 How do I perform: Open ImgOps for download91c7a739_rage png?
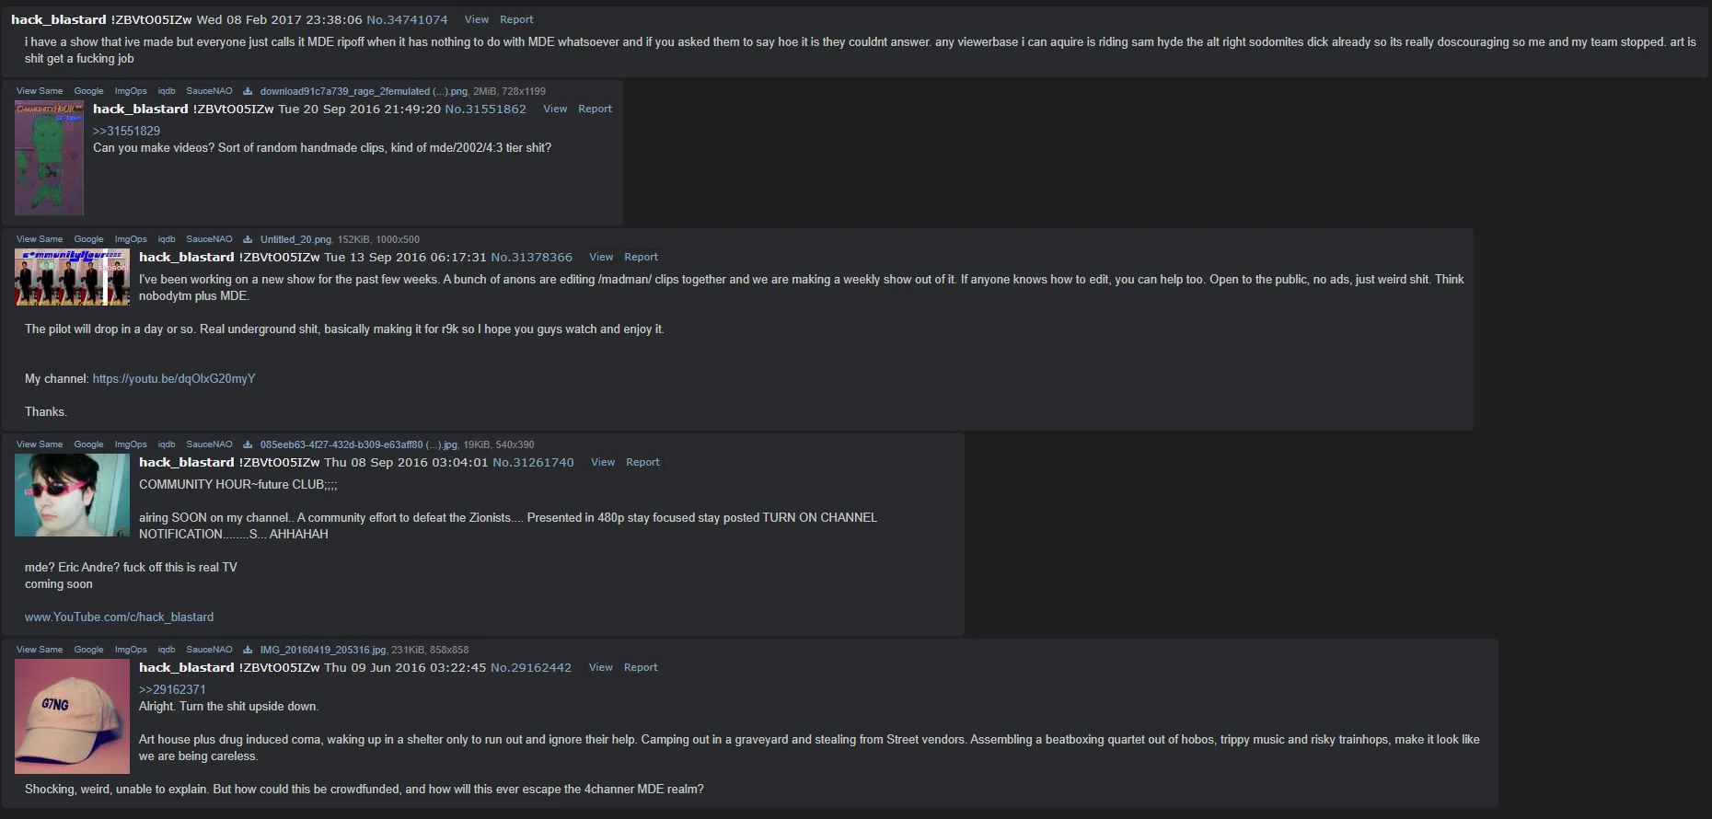(x=131, y=91)
